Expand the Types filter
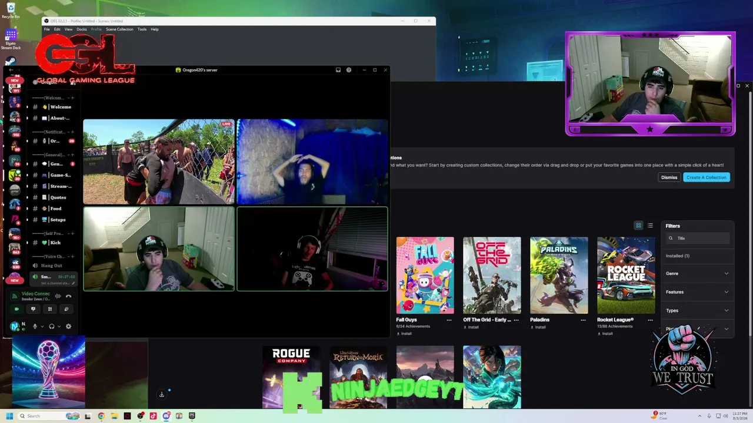Screen dimensions: 753x423 [x=698, y=310]
